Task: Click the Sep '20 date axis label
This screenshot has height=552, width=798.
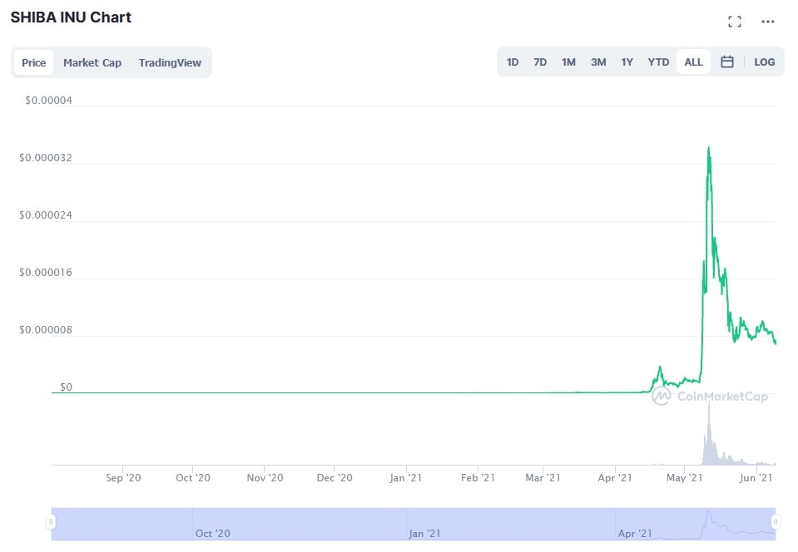Action: (x=123, y=478)
